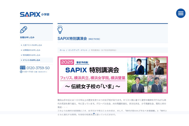Open 特別講習のお申し込み link
The width and height of the screenshot is (189, 126).
pyautogui.click(x=31, y=55)
